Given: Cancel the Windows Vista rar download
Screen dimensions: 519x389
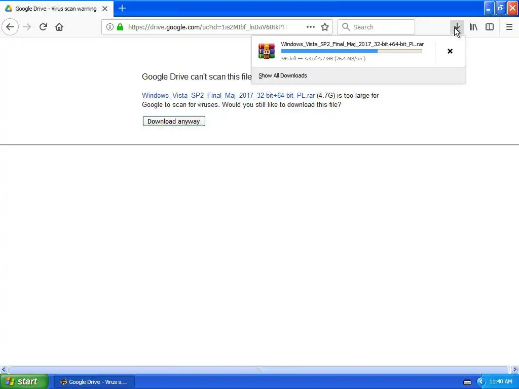Looking at the screenshot, I should pos(450,51).
